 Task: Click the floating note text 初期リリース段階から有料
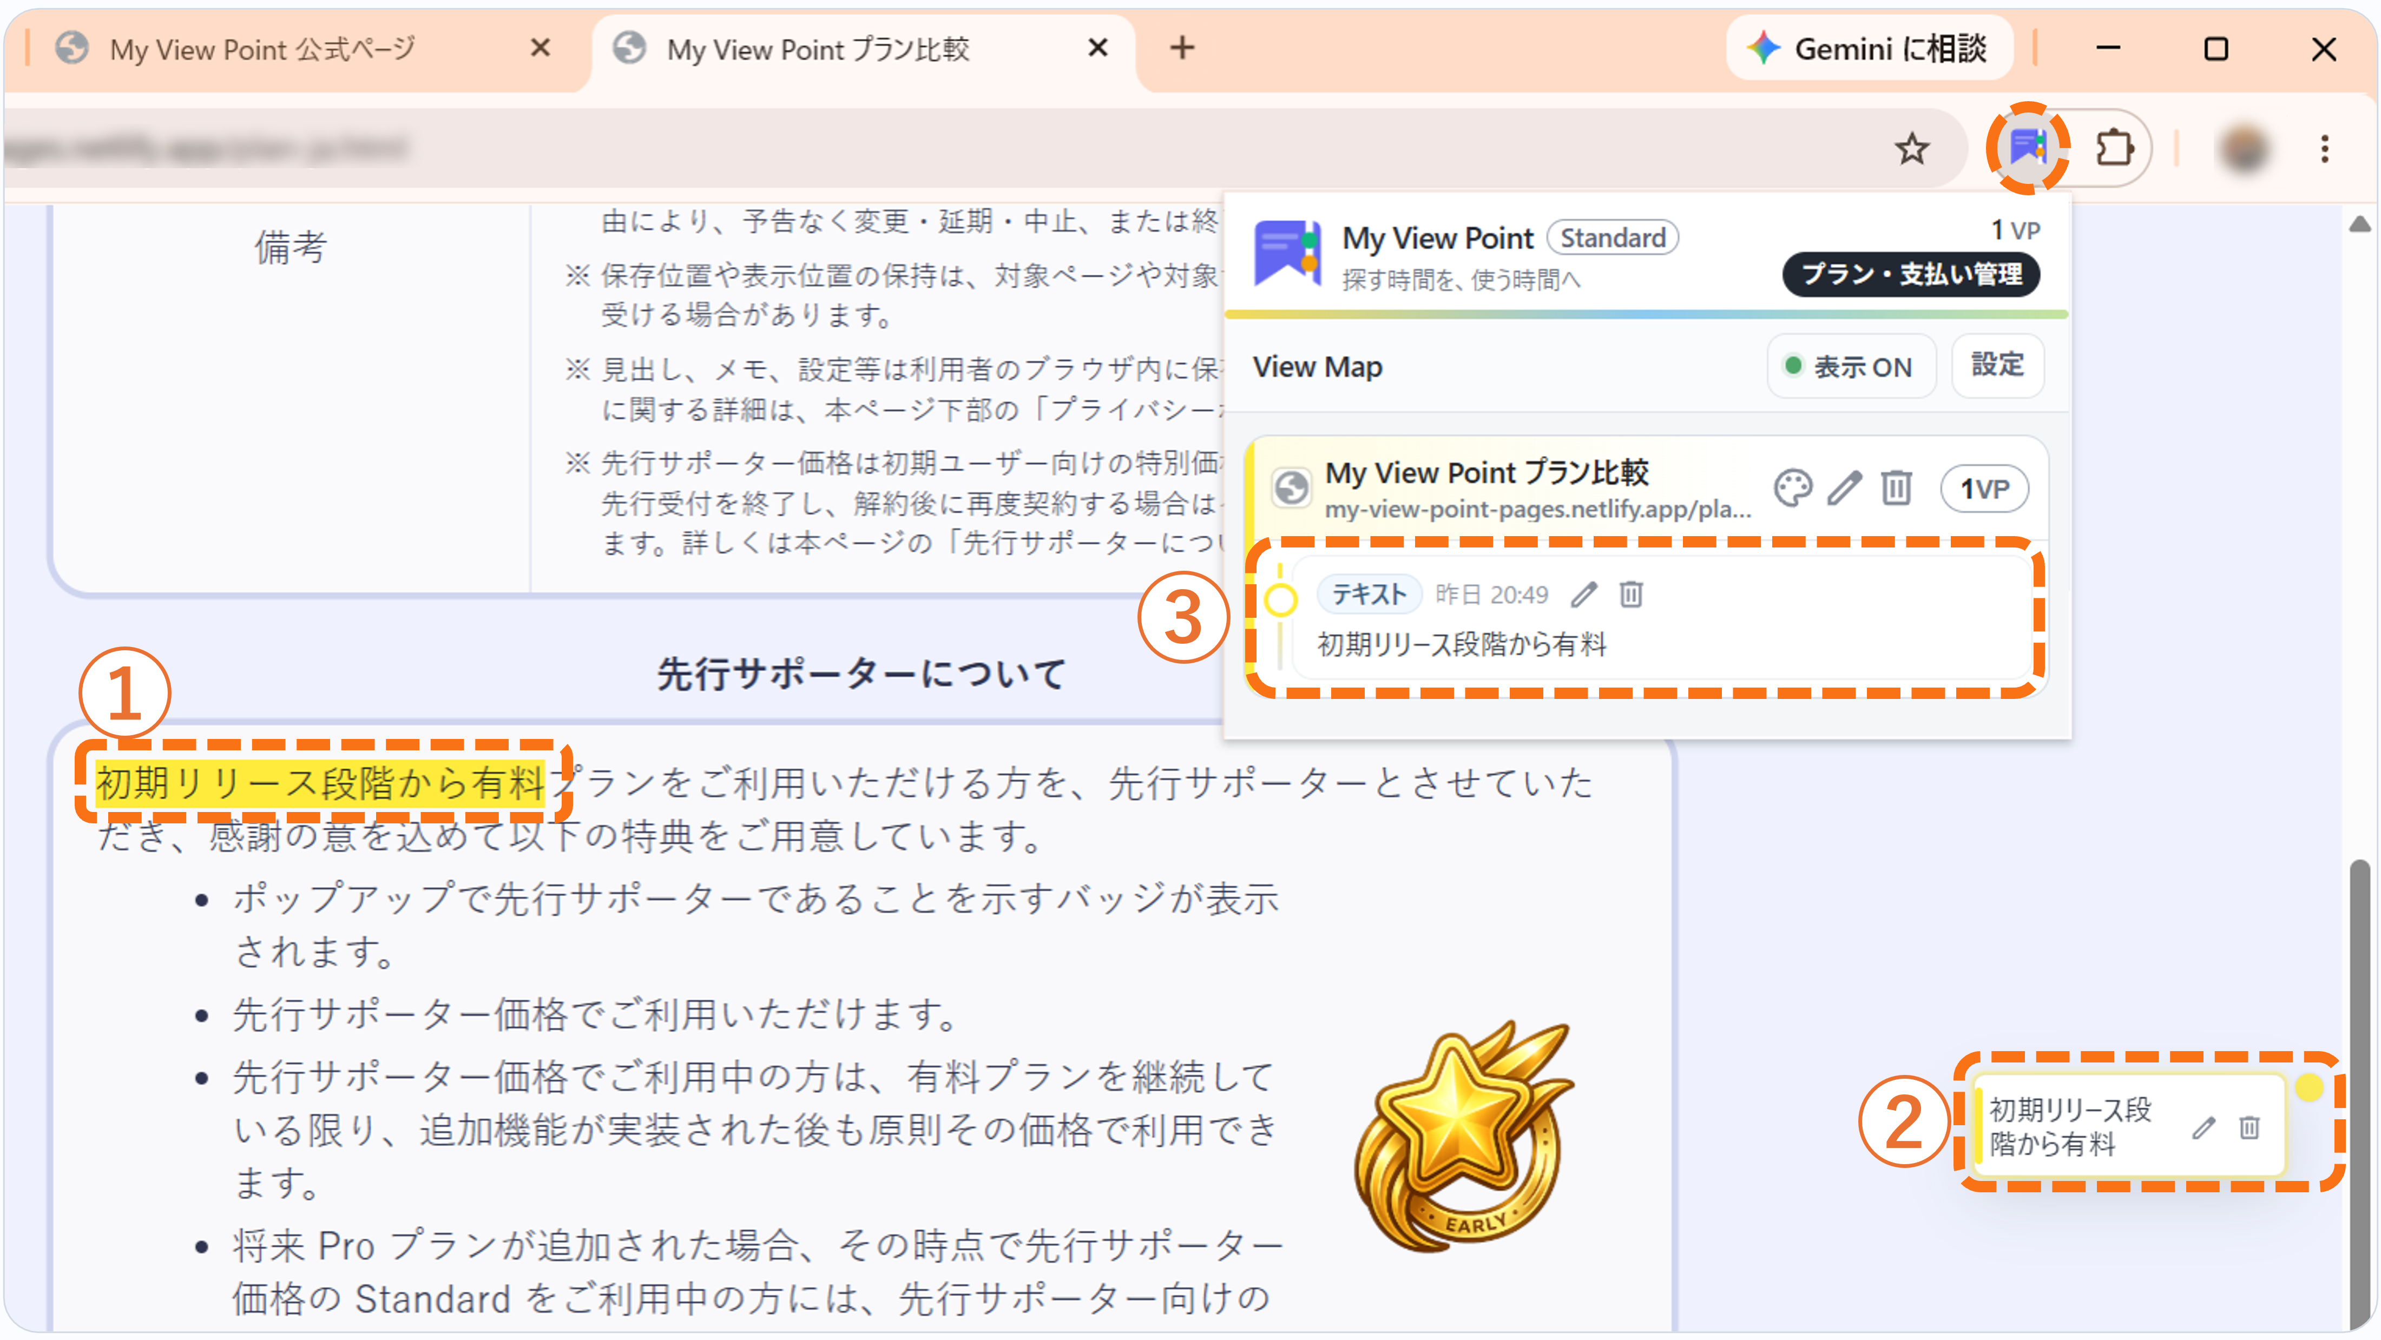(2069, 1126)
